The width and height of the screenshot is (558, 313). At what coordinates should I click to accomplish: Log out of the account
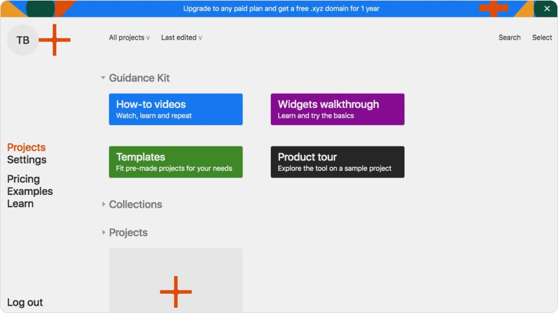click(x=25, y=303)
